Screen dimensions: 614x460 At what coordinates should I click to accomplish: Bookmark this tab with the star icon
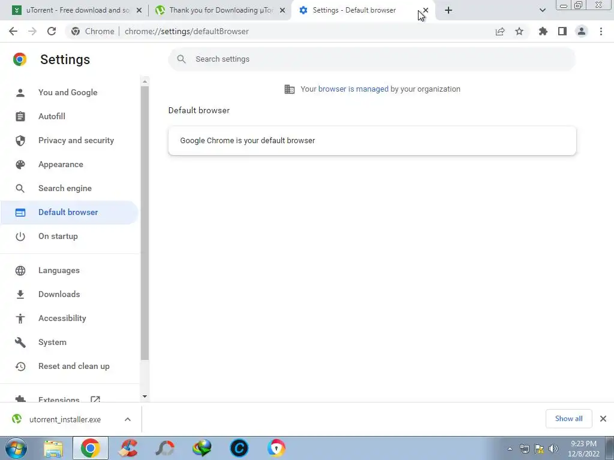pos(519,31)
